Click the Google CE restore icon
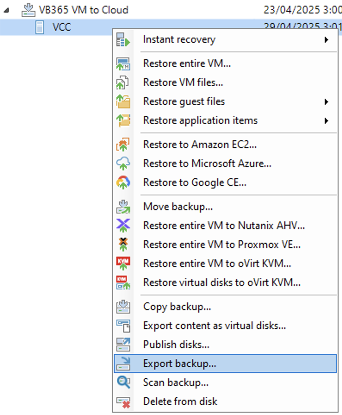 point(123,183)
